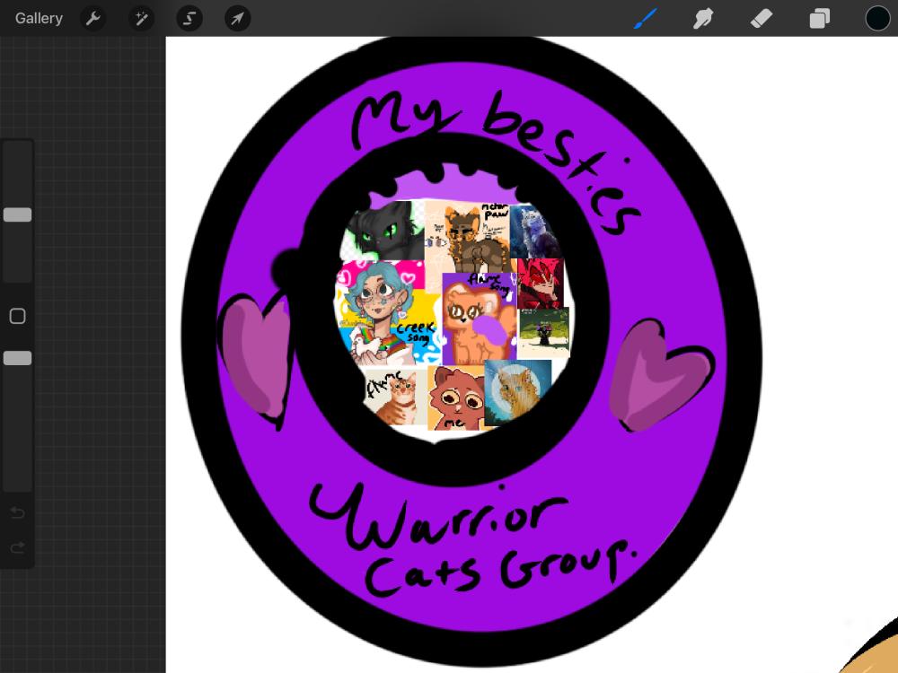This screenshot has height=673, width=898.
Task: Click the 'Warrior' handwritten text
Action: point(438,518)
